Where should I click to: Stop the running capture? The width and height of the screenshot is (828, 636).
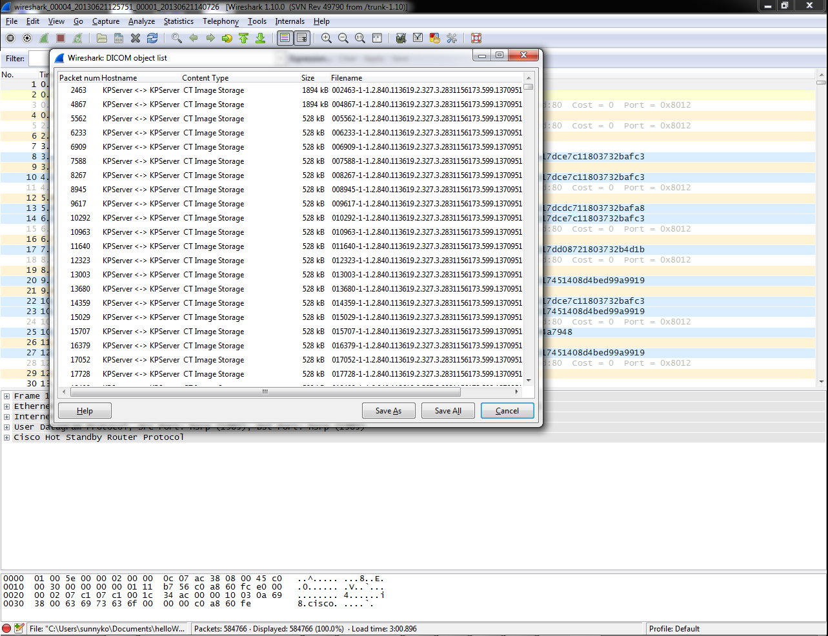[61, 39]
